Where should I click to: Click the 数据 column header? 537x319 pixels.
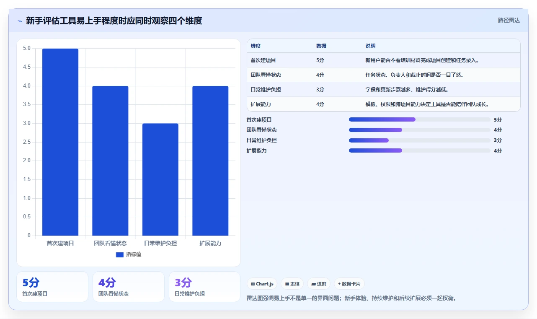click(x=321, y=46)
